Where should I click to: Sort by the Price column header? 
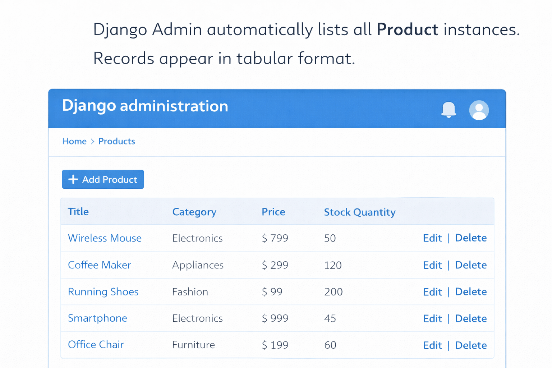coord(273,212)
